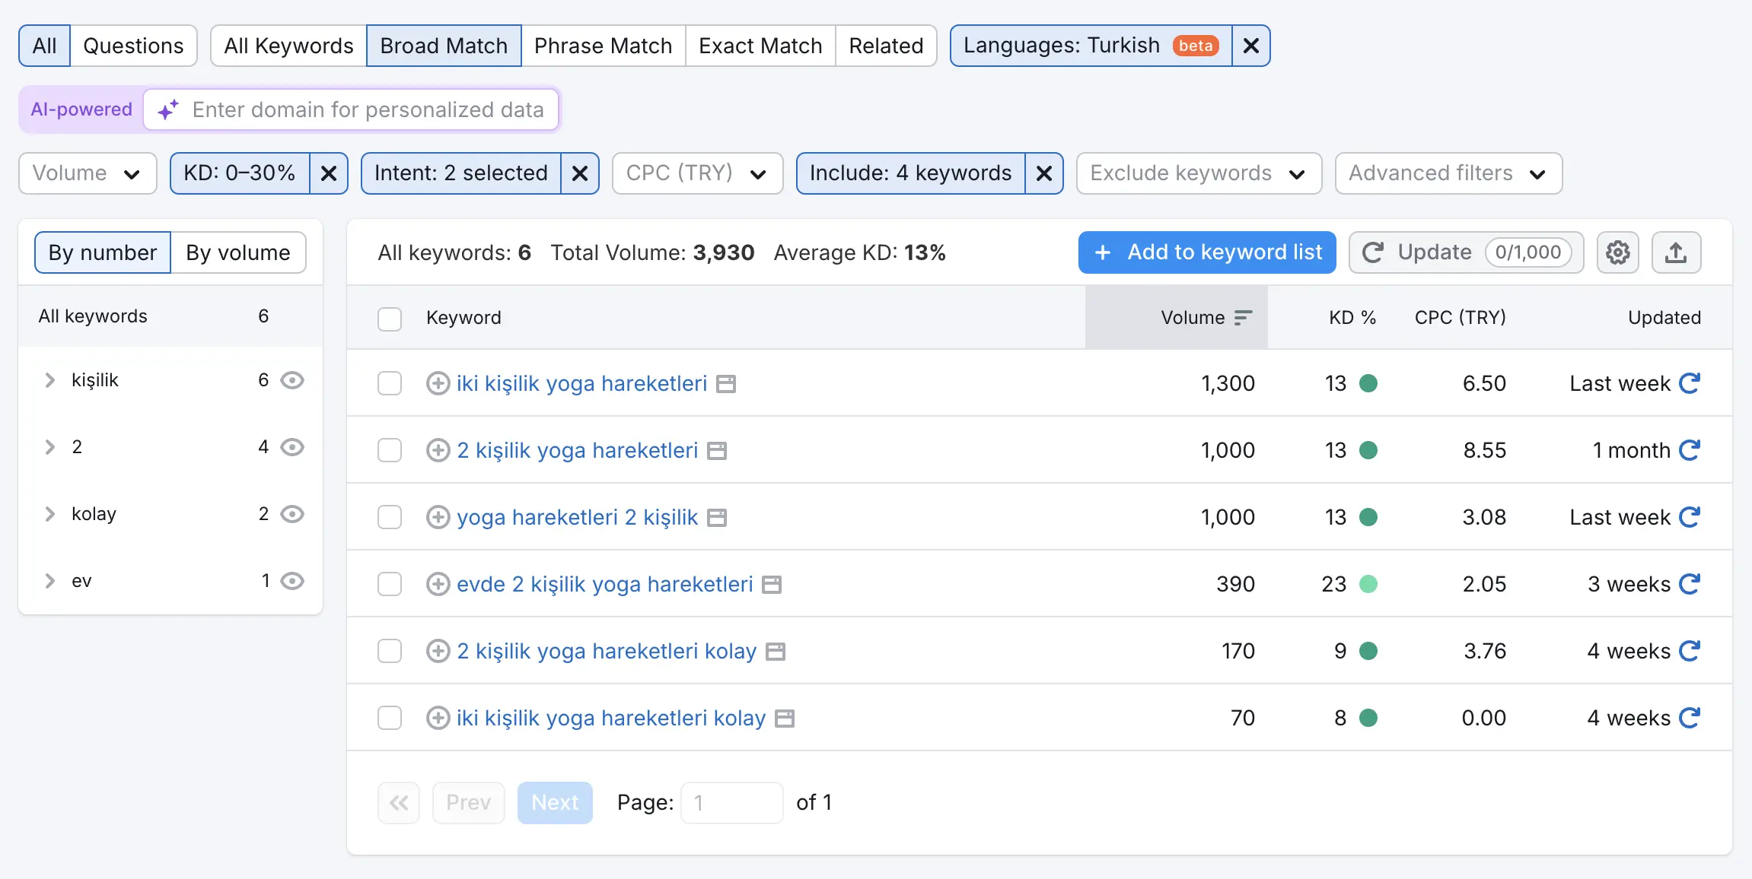Image resolution: width=1752 pixels, height=879 pixels.
Task: Check the 'iki kişilik yoga hareketleri' row
Action: point(390,383)
